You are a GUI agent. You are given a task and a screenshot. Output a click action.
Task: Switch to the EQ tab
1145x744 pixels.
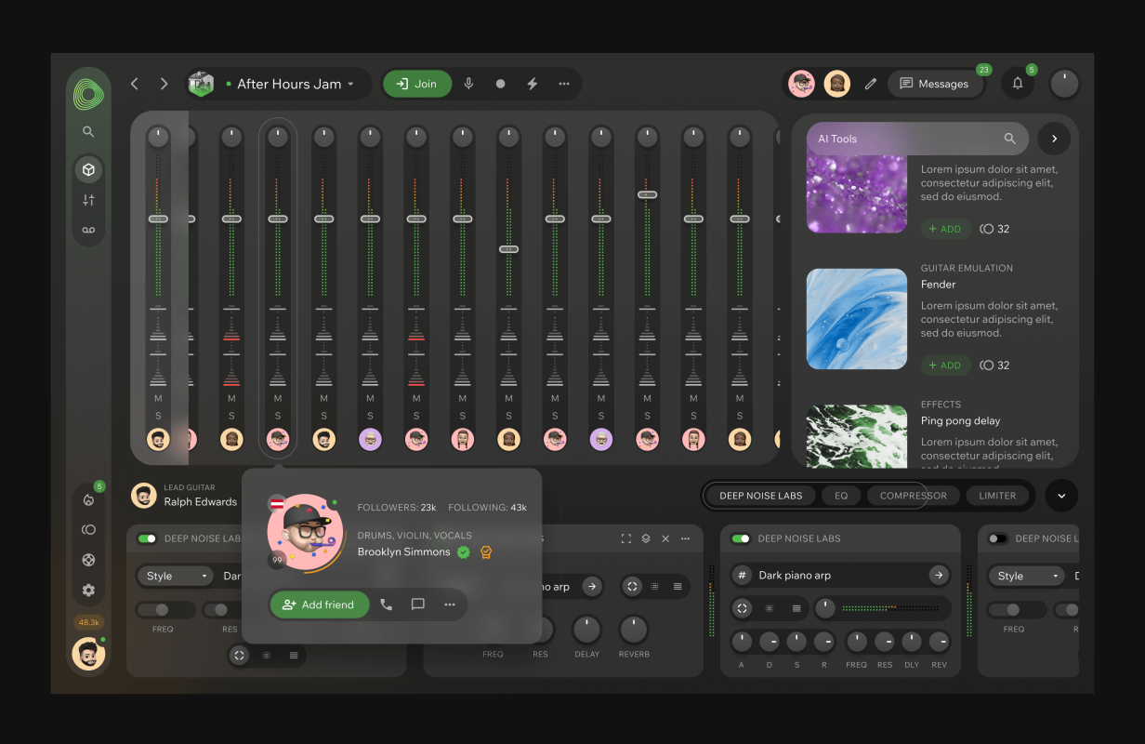pyautogui.click(x=841, y=496)
